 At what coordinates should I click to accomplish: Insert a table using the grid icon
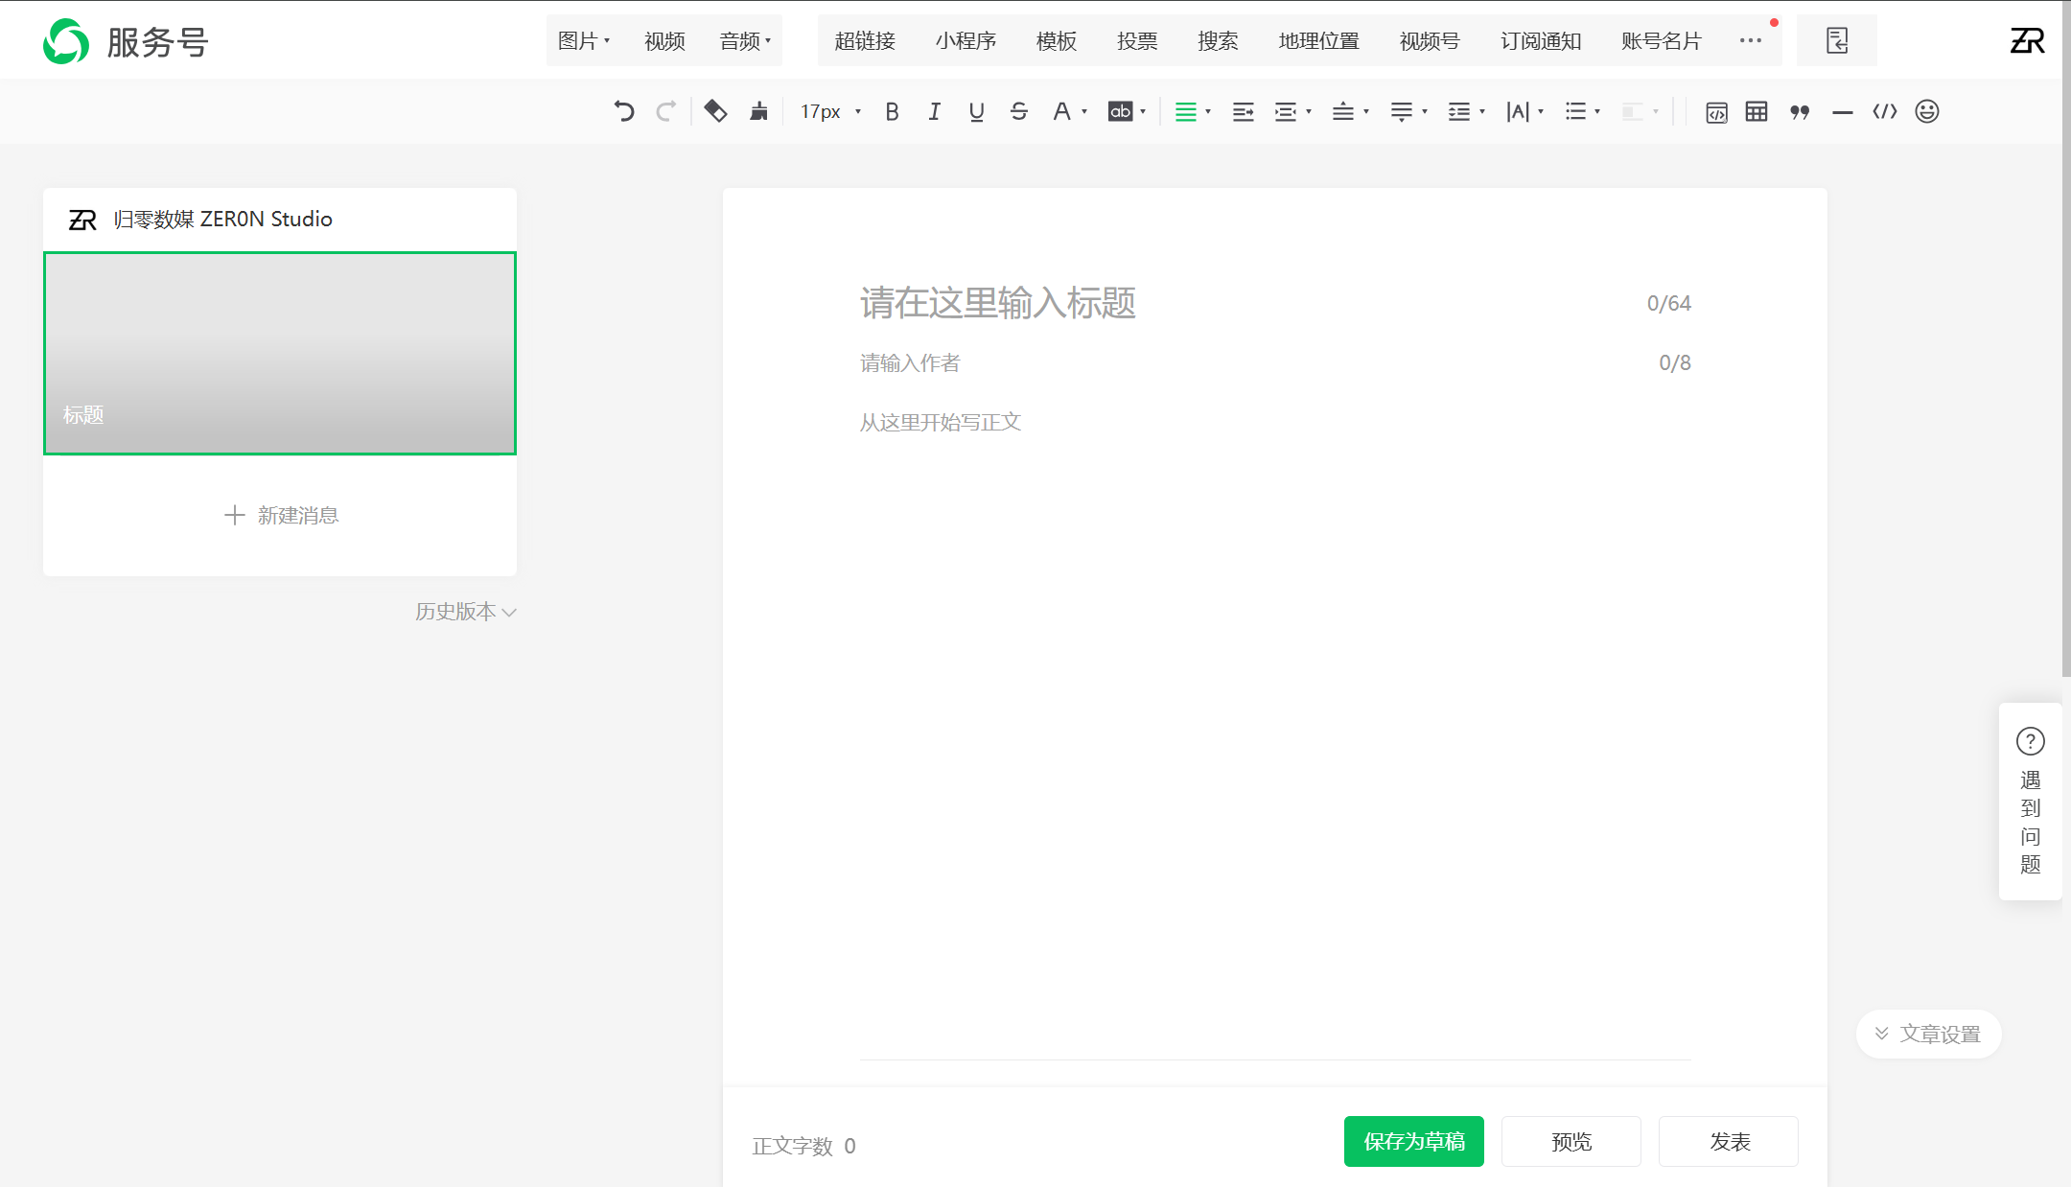(x=1757, y=111)
